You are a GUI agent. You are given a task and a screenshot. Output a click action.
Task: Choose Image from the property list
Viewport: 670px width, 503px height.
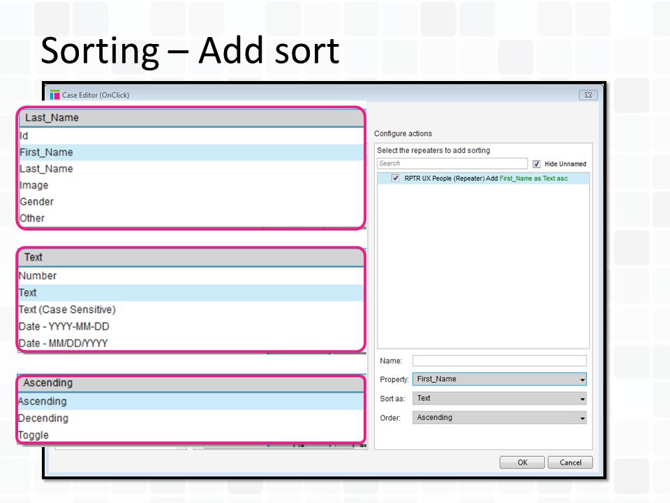pyautogui.click(x=191, y=185)
